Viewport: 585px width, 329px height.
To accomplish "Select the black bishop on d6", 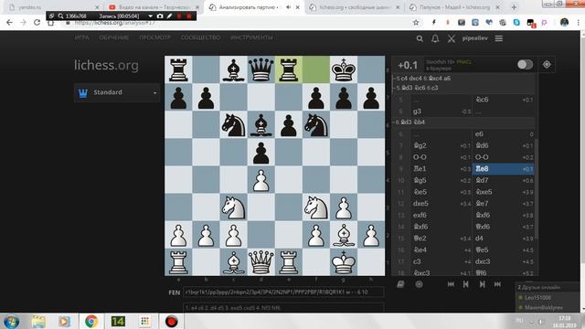I will click(x=261, y=125).
